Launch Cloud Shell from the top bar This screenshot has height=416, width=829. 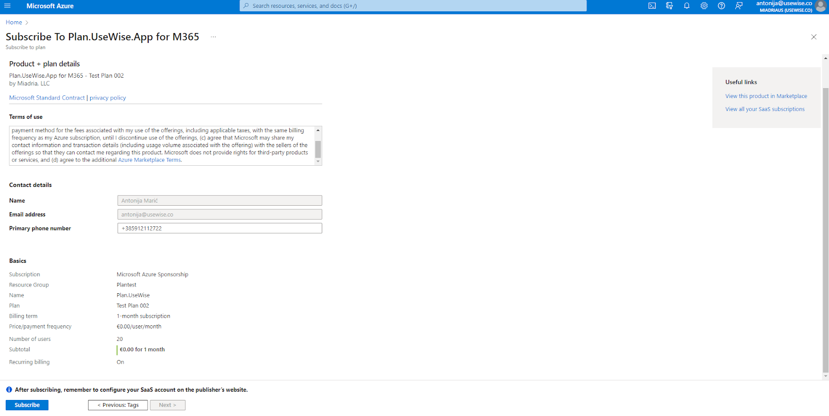[x=652, y=6]
